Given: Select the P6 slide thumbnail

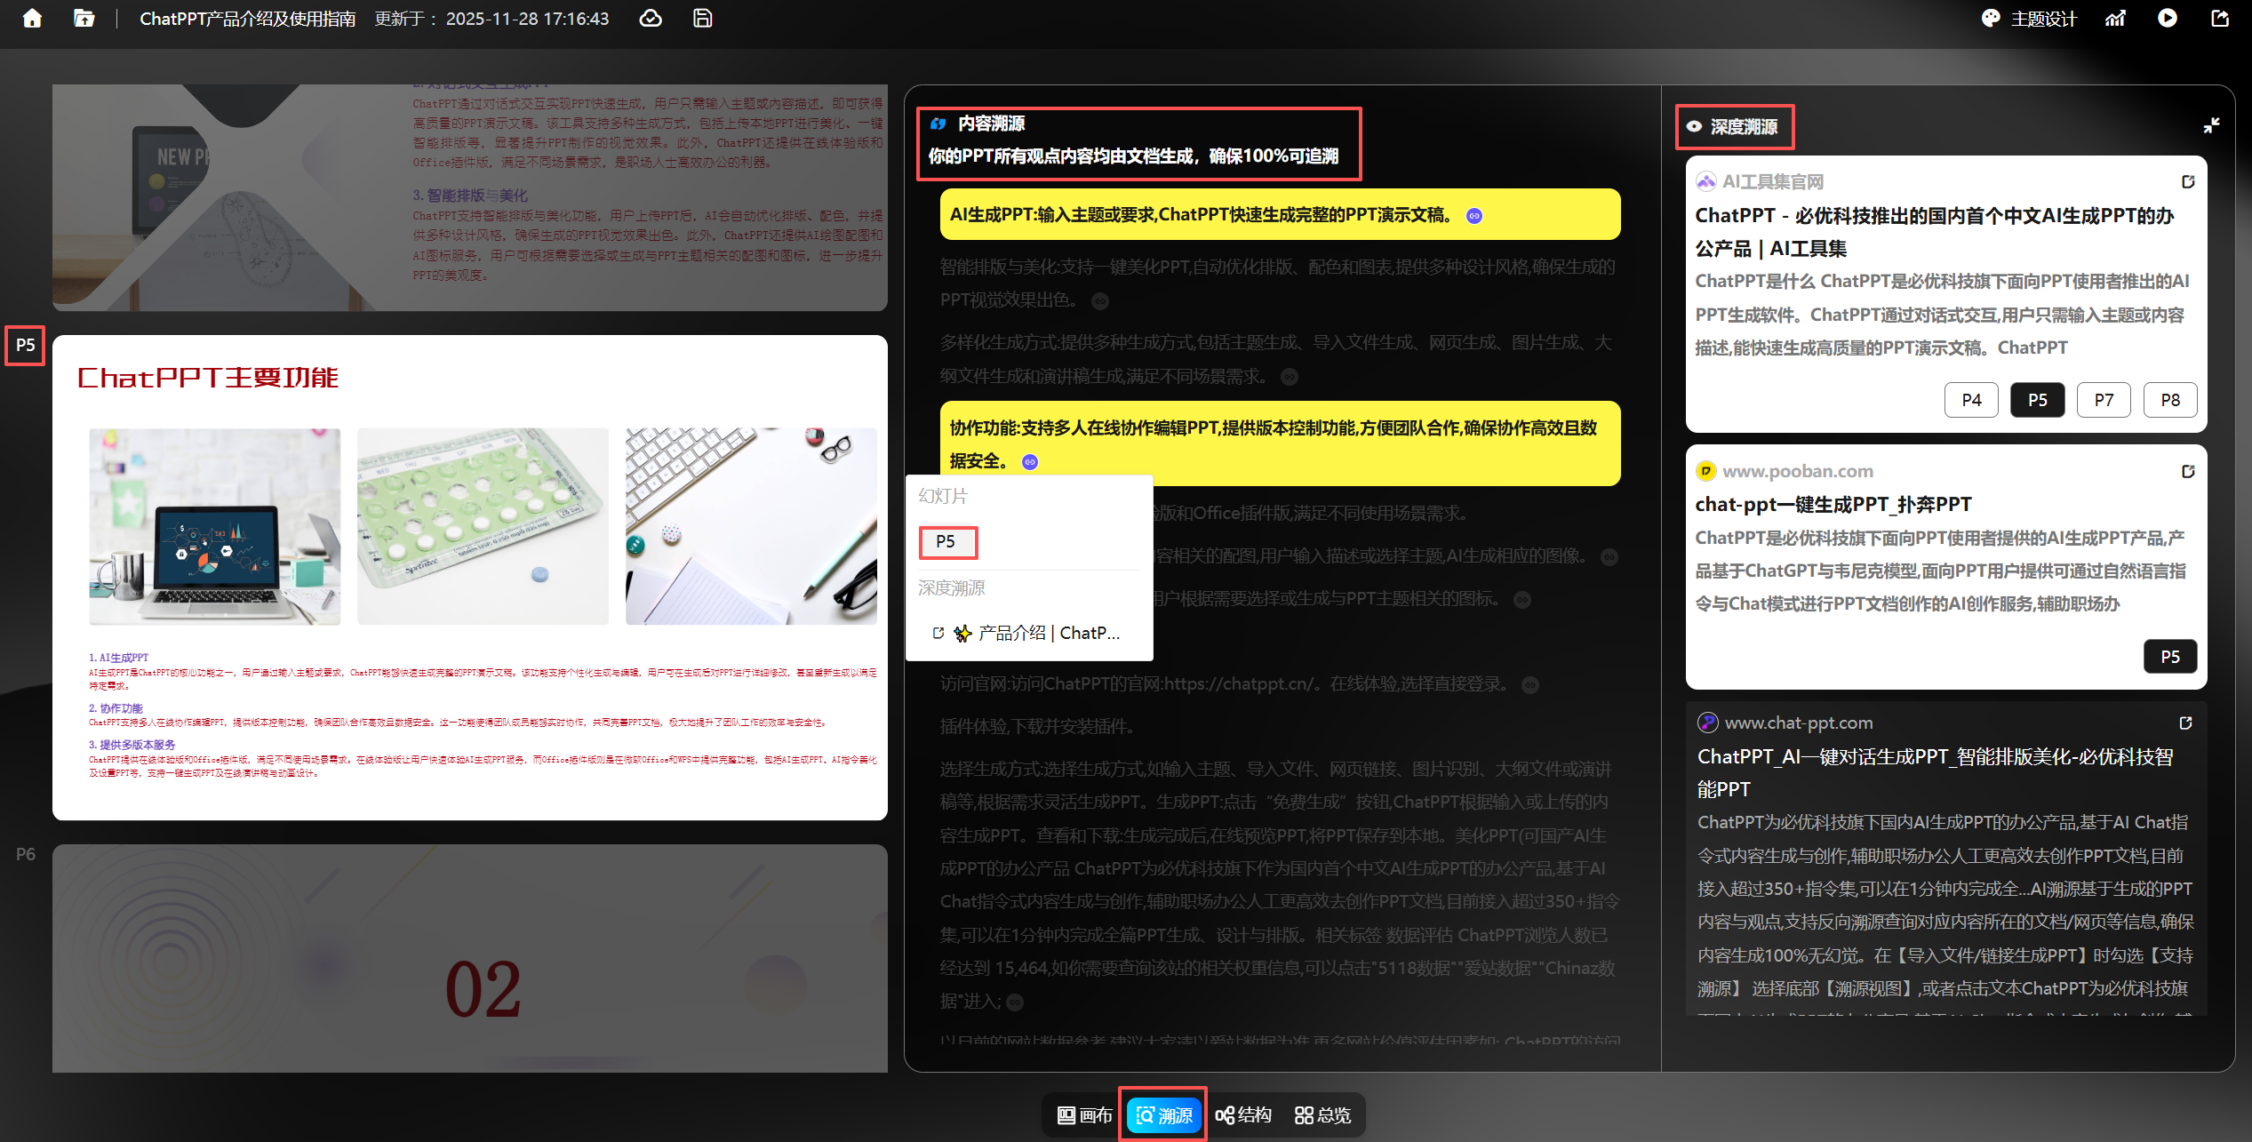Looking at the screenshot, I should click(x=469, y=958).
